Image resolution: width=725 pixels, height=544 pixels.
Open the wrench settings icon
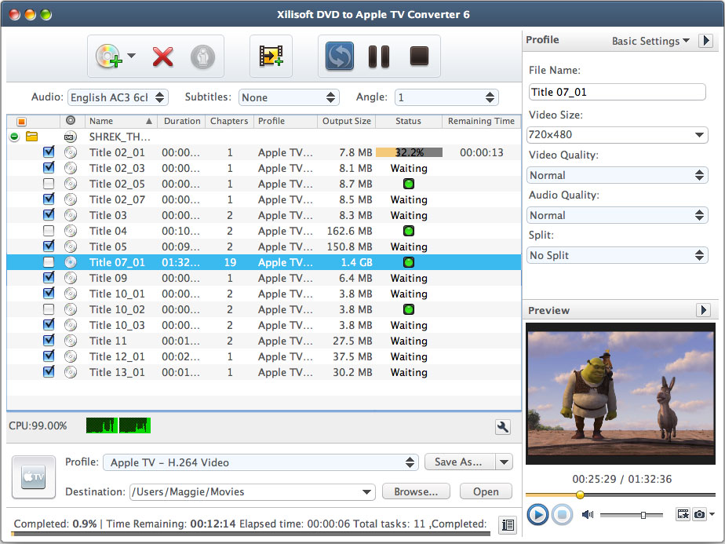pos(503,427)
